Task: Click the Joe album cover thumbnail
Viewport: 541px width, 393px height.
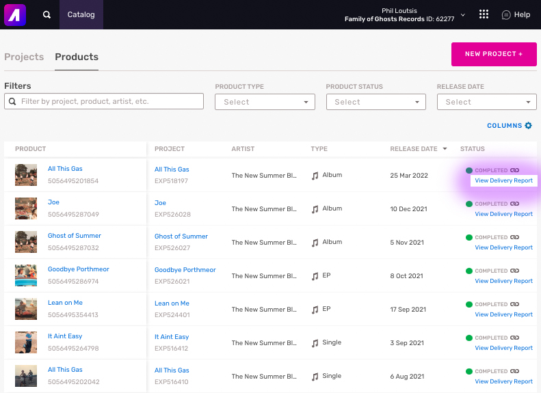Action: coord(26,208)
